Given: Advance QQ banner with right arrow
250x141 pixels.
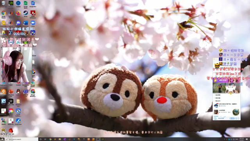Looking at the screenshot, I should [x=239, y=88].
